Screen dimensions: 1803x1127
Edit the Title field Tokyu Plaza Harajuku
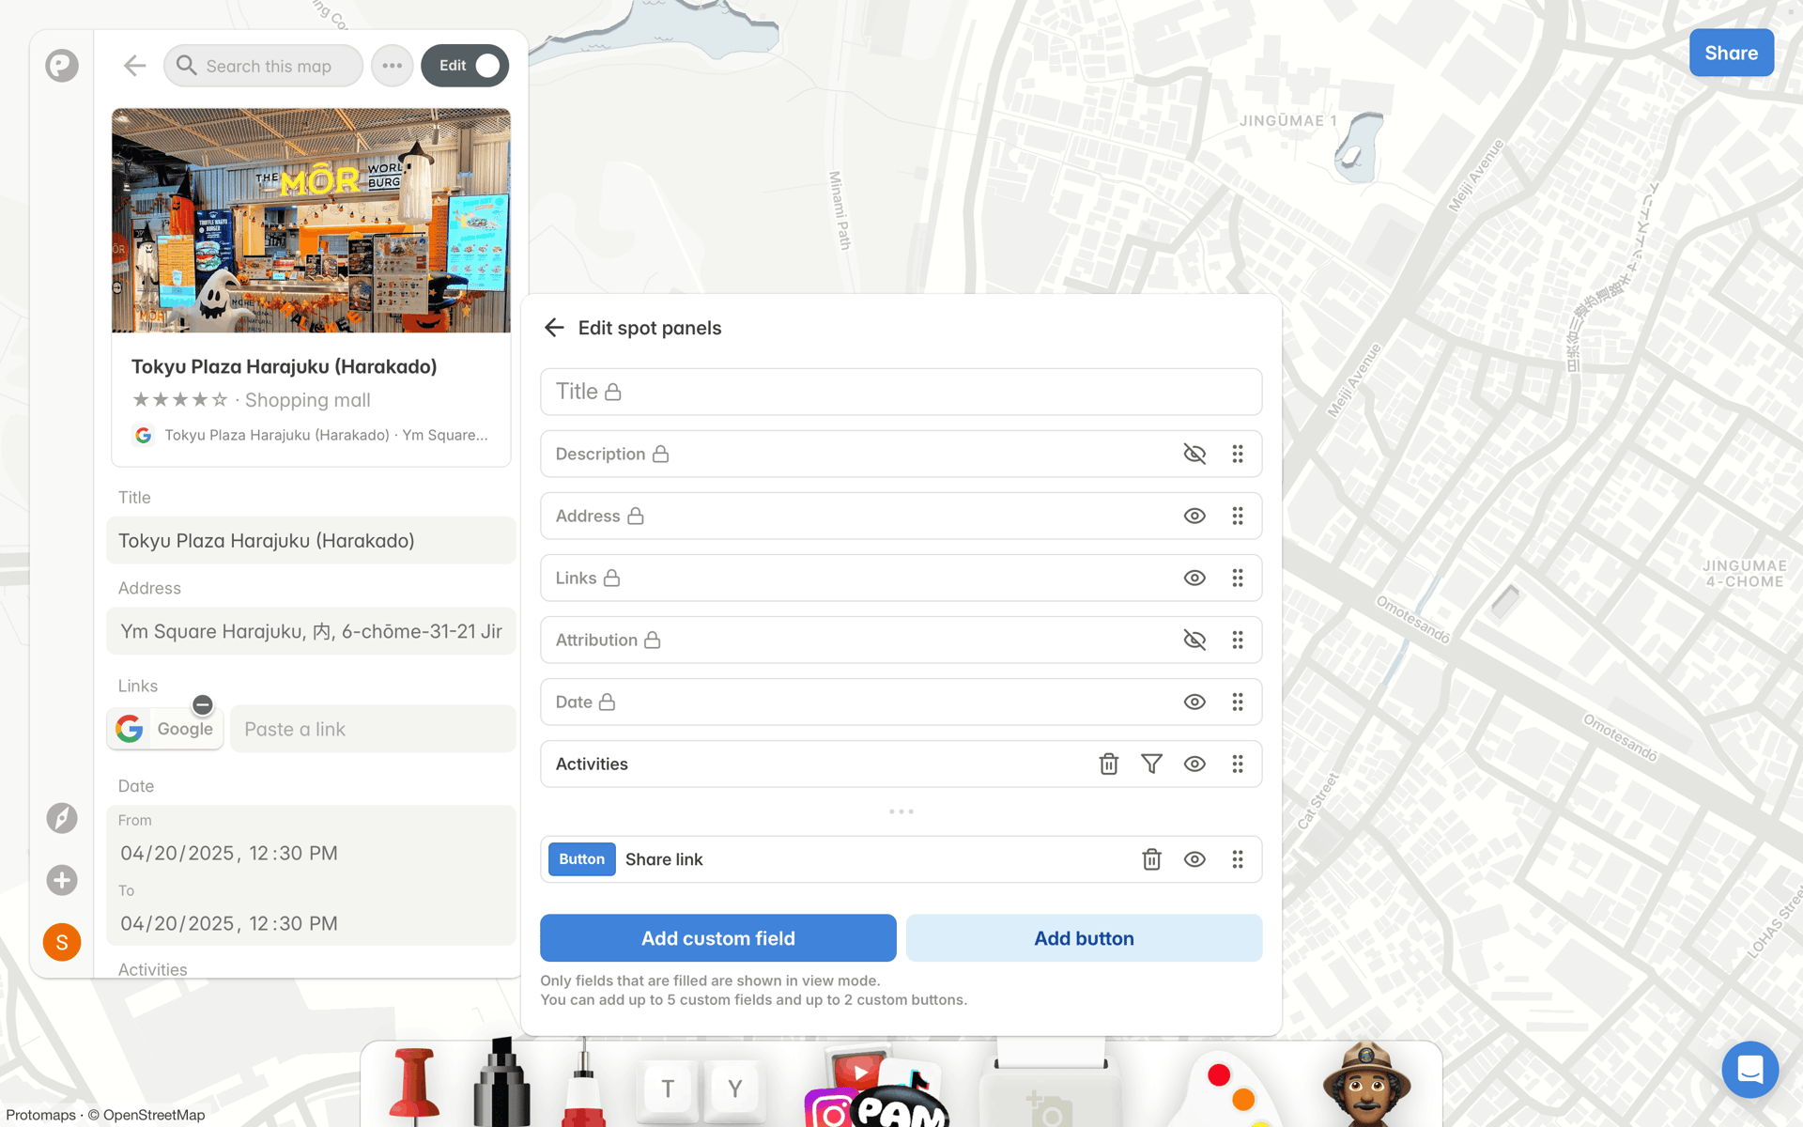tap(311, 541)
